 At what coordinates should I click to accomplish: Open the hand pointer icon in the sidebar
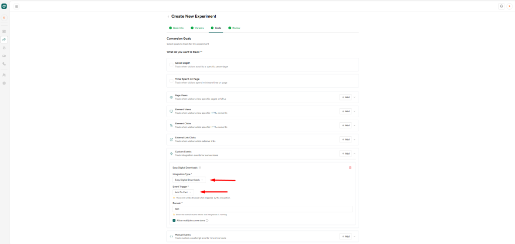click(4, 48)
